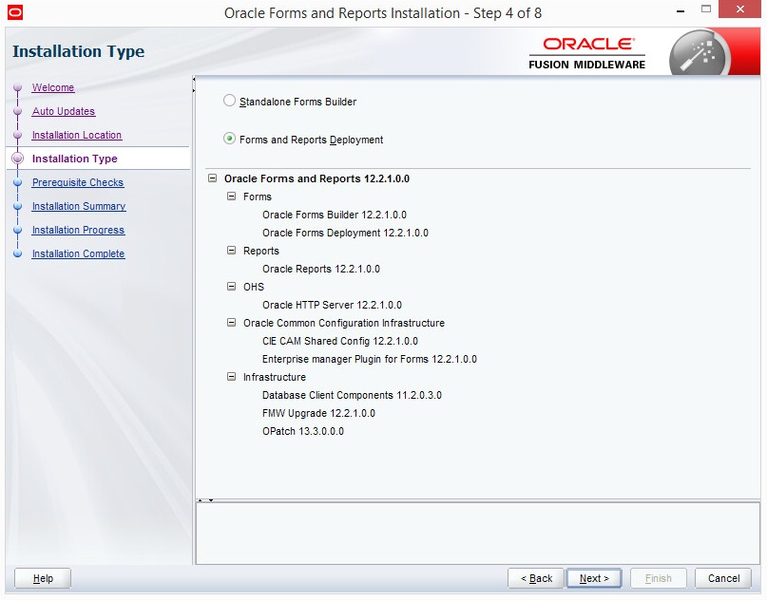Collapse Oracle Forms and Reports 12.2.1.0.0 node
The image size is (767, 600).
click(x=212, y=178)
